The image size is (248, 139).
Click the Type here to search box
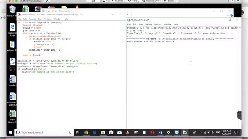[x=44, y=132]
